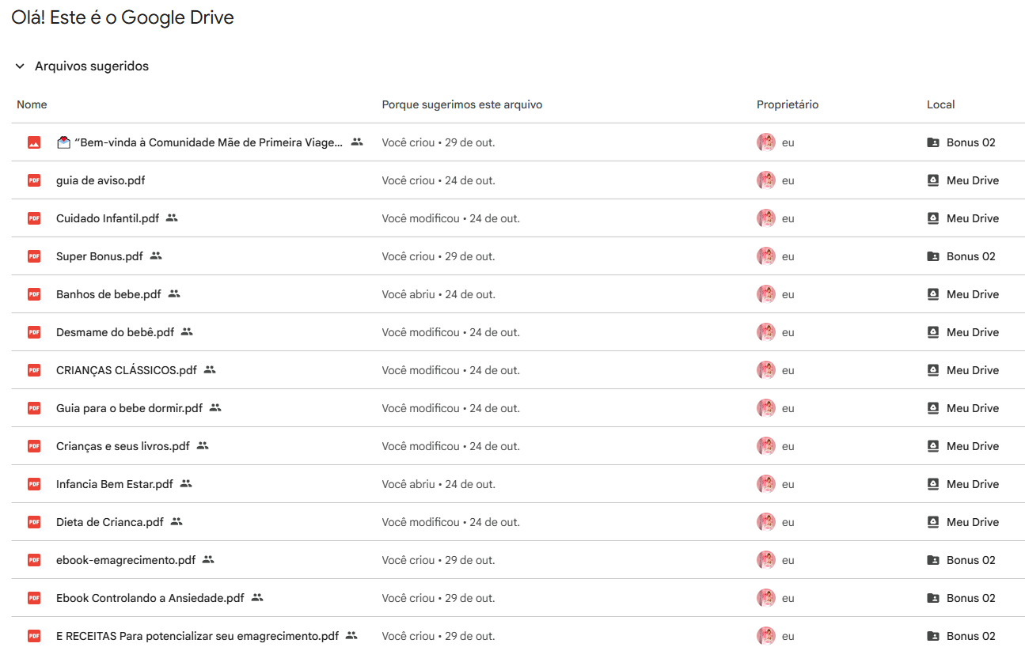
Task: Click the image file icon of Bem-vinda file
Action: [x=34, y=142]
